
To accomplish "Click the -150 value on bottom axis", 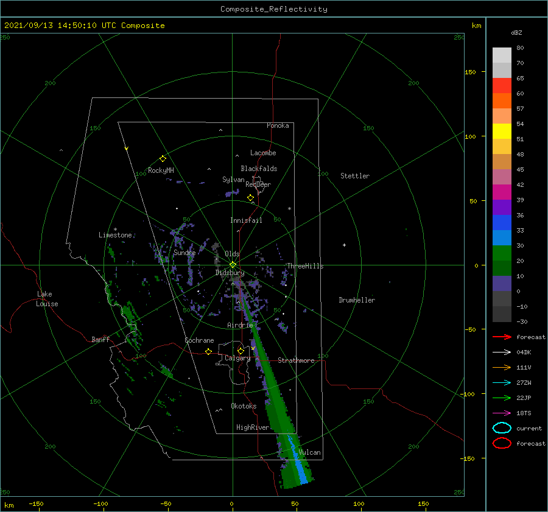I will (36, 503).
